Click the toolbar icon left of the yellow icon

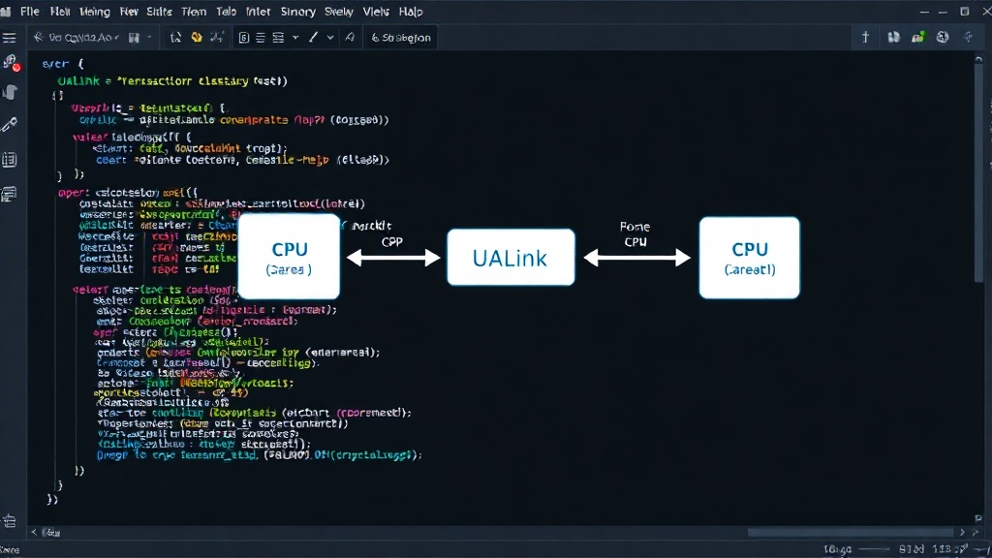176,38
